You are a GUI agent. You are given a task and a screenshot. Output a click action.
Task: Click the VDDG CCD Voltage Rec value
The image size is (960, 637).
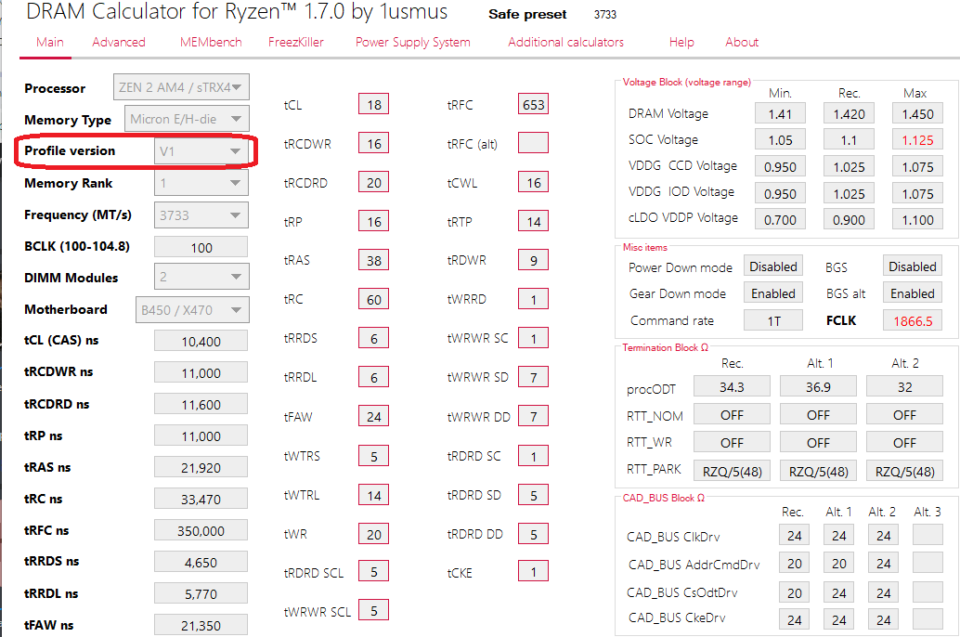point(849,166)
